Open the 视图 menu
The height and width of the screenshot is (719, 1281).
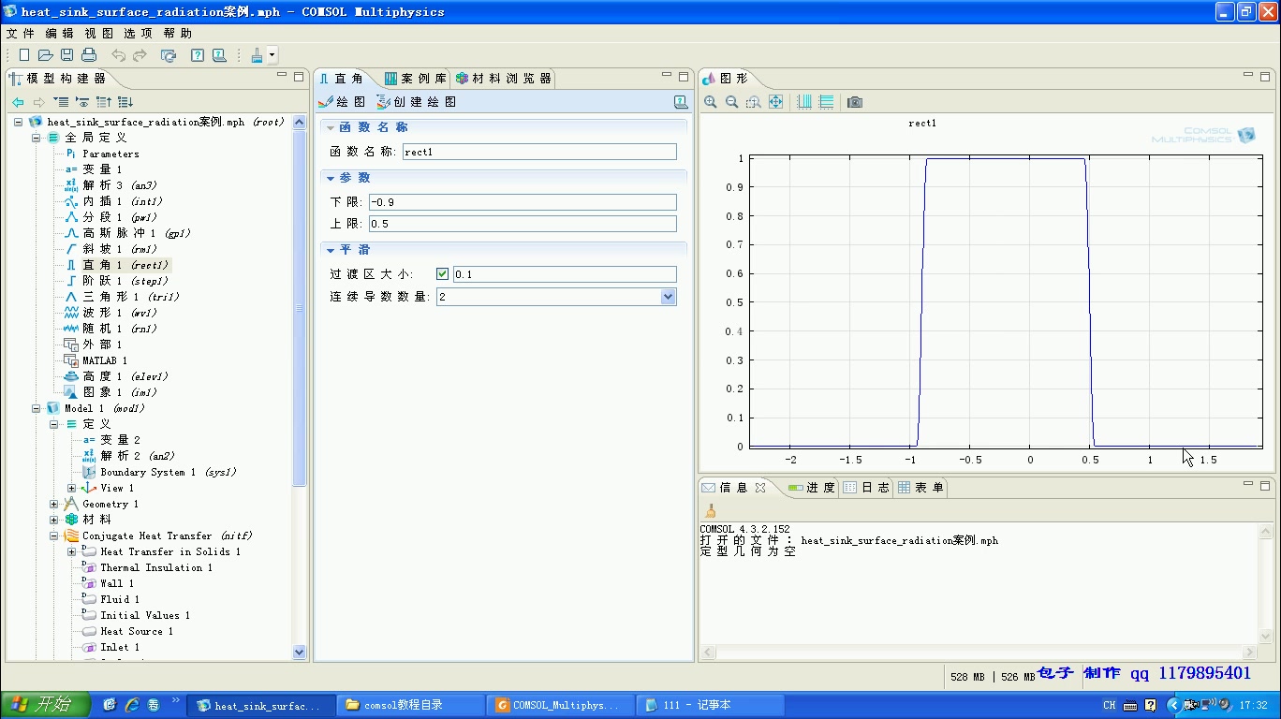coord(98,33)
